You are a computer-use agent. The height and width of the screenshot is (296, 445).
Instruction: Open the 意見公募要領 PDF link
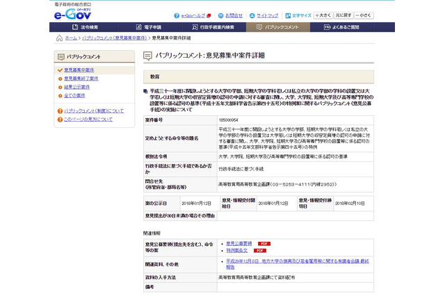[x=239, y=244]
